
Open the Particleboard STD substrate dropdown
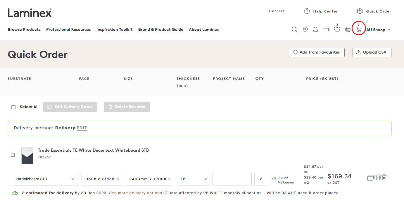pyautogui.click(x=45, y=179)
